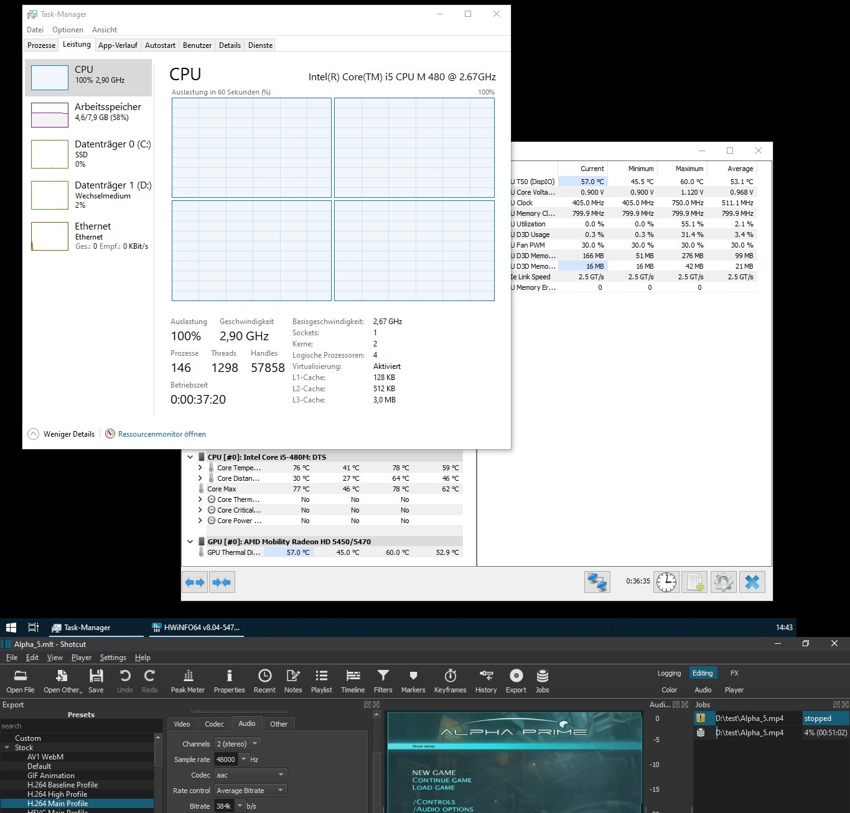The height and width of the screenshot is (813, 850).
Task: Expand the Core Therm… row
Action: point(200,499)
